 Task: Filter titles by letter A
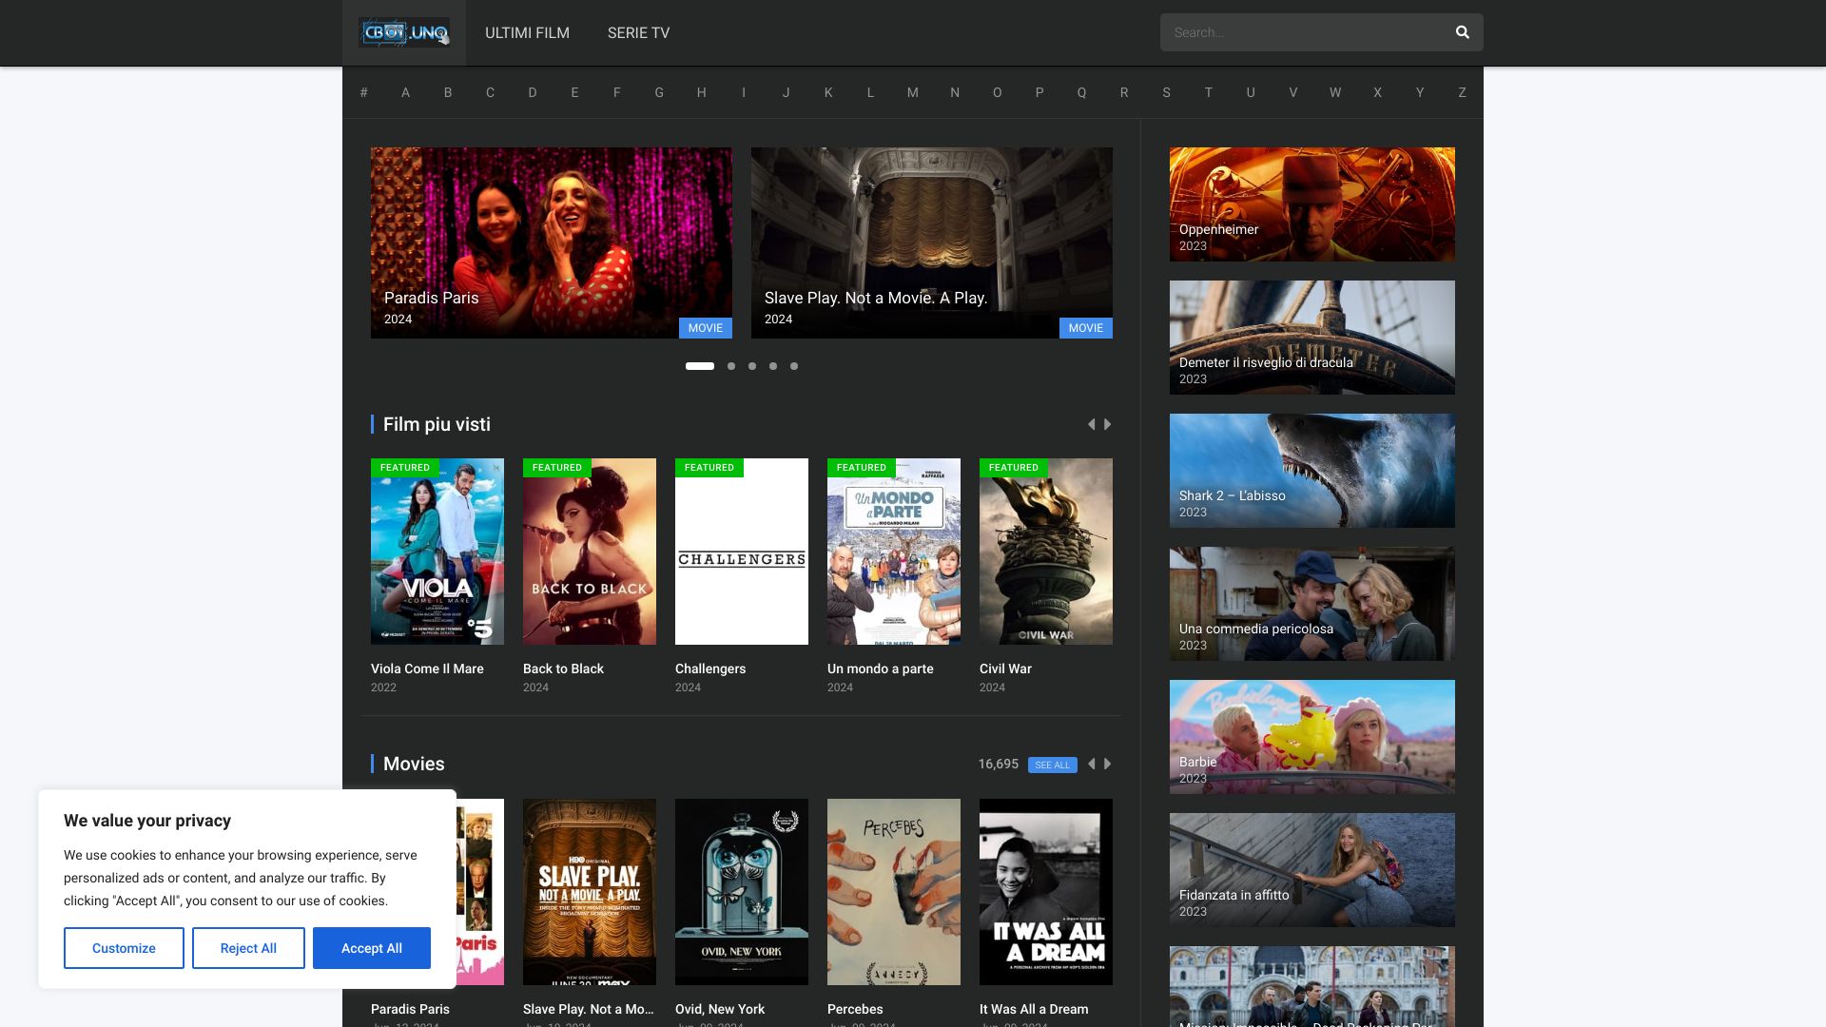405,92
